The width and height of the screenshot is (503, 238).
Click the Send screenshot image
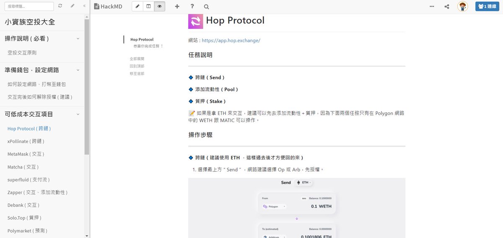pos(297,208)
